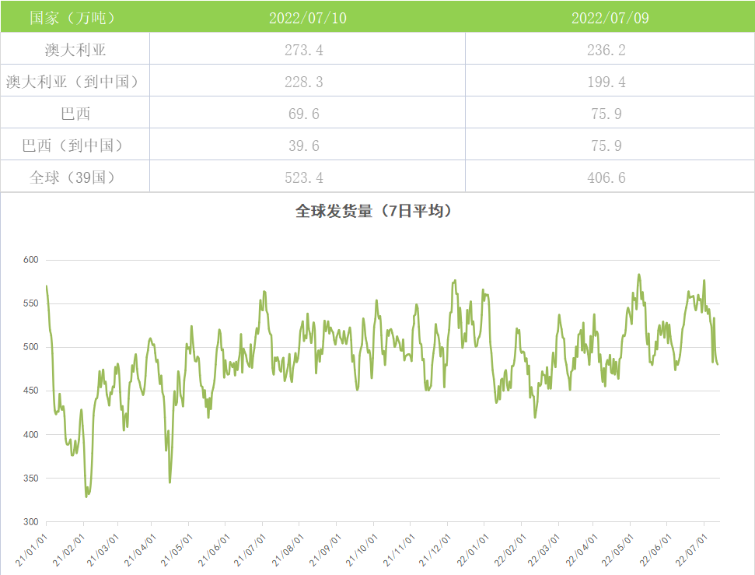
Task: Select the 300 label on the y-axis
Action: click(x=30, y=522)
